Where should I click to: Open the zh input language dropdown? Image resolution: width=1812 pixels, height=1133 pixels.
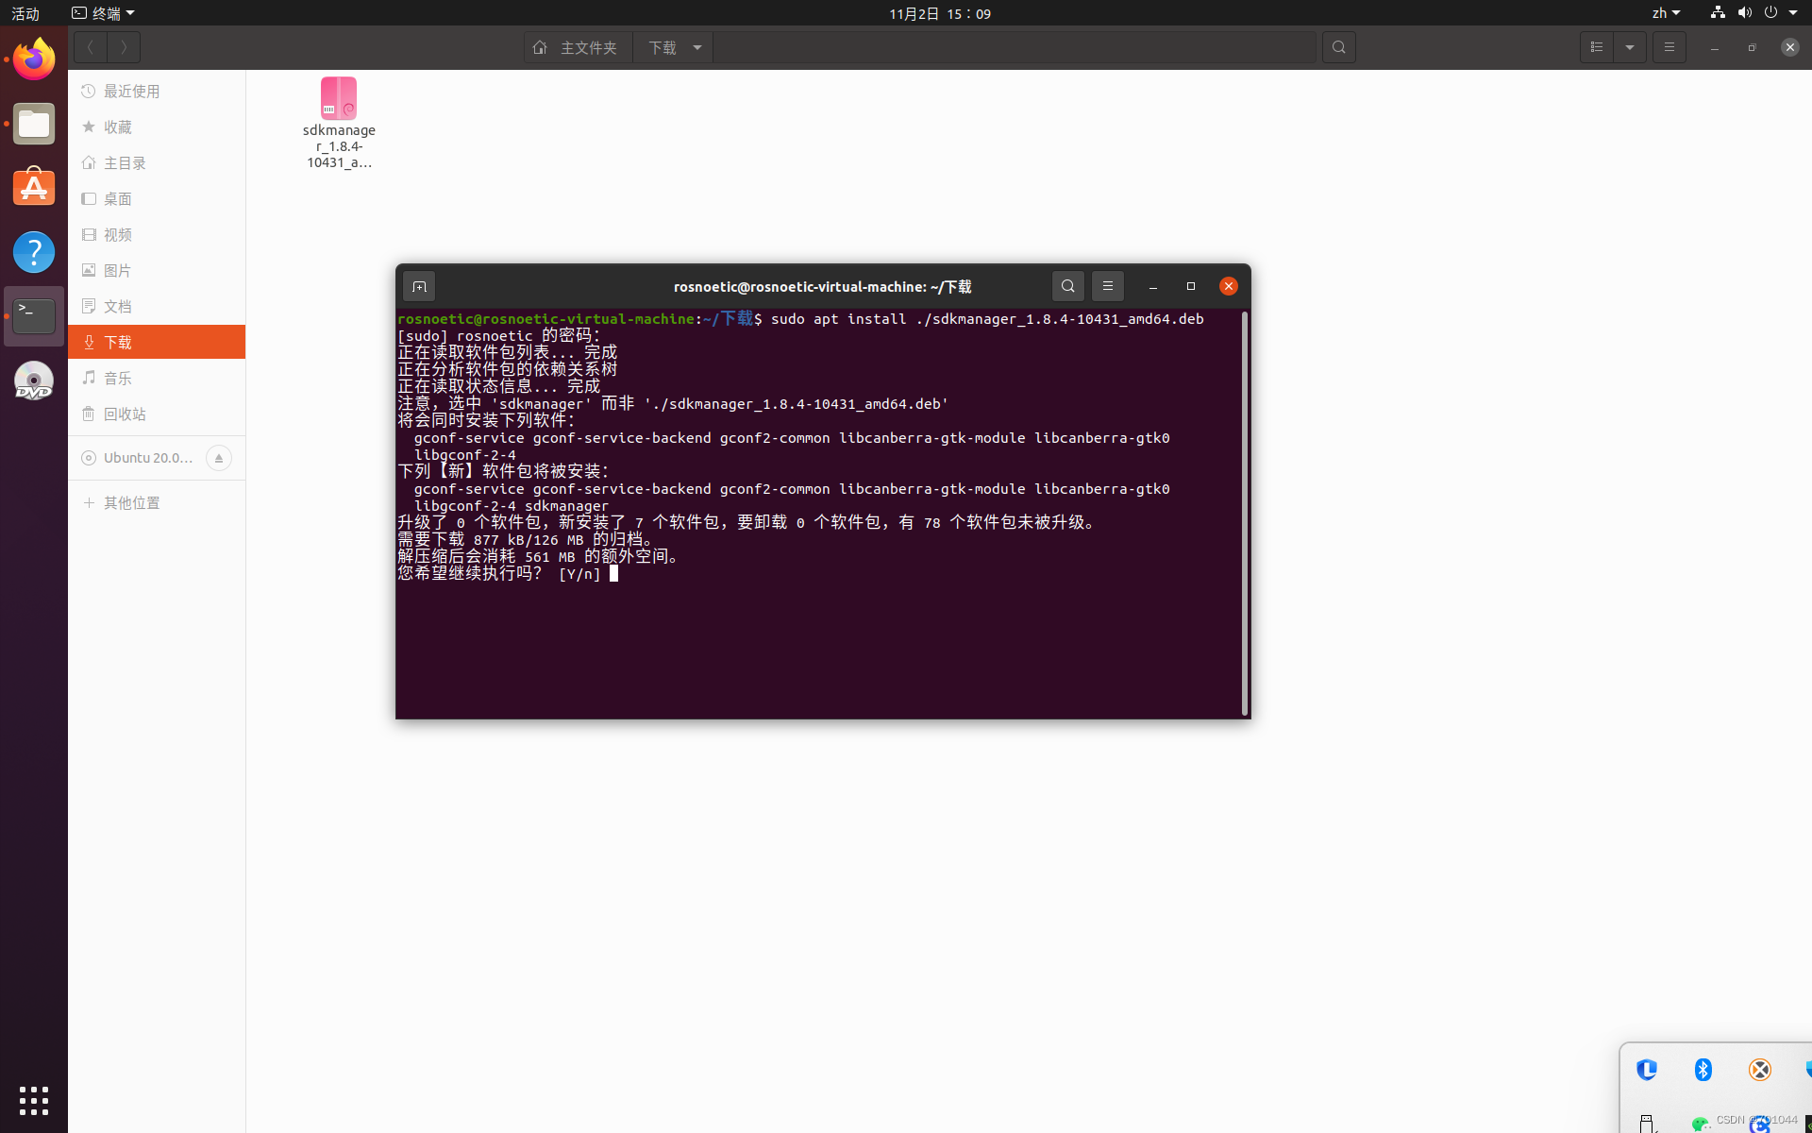1665,12
